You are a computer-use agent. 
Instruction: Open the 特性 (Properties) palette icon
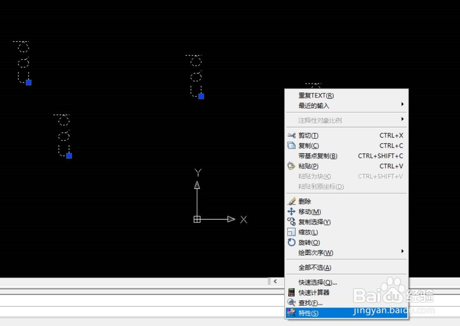[292, 313]
